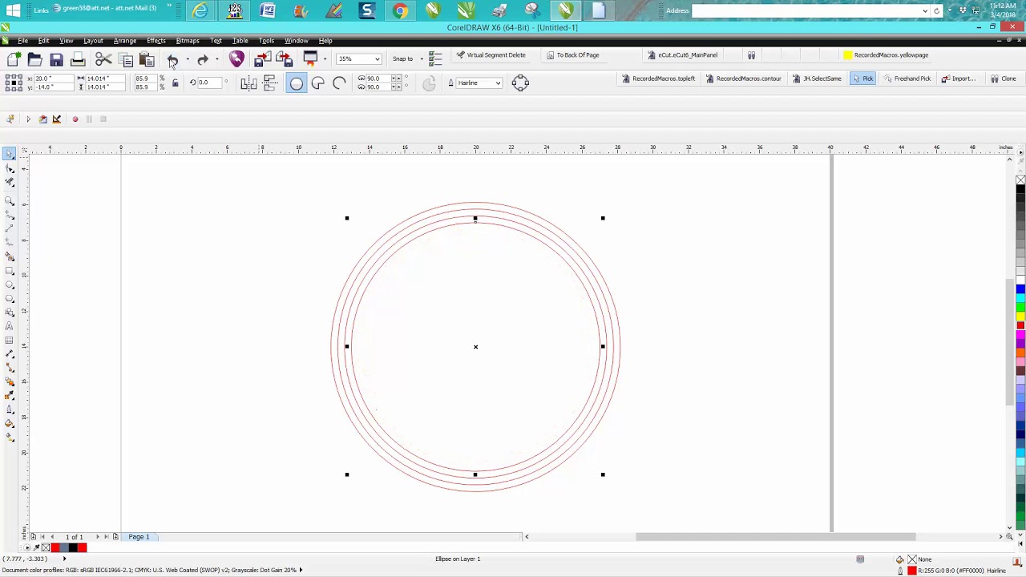Select the Arc shape mode
The image size is (1026, 577).
click(x=339, y=83)
